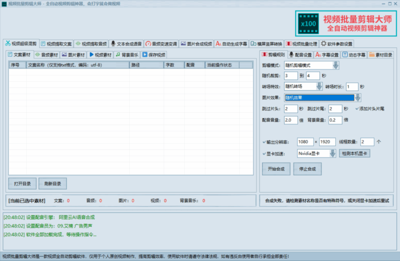Click the 序号 column header
Image resolution: width=400 pixels, height=261 pixels.
tap(17, 65)
